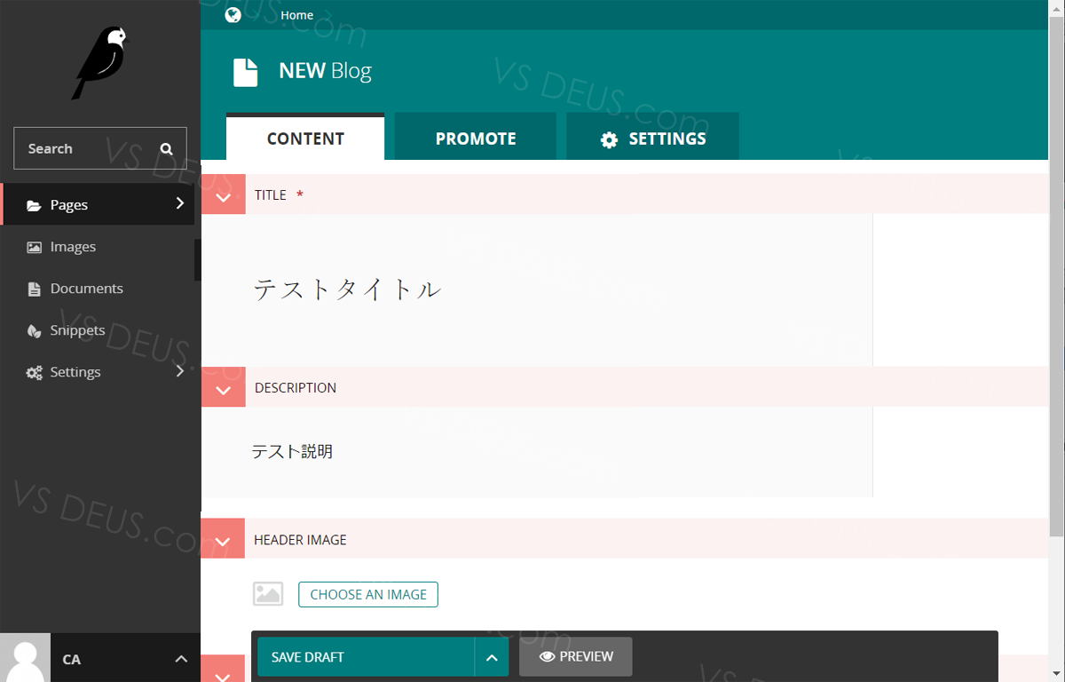Go to Home breadcrumb link

pos(296,15)
